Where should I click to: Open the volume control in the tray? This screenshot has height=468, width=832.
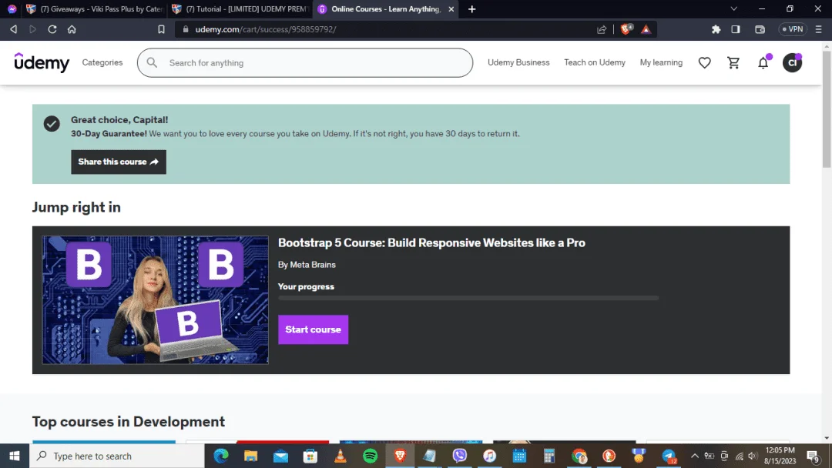click(753, 456)
